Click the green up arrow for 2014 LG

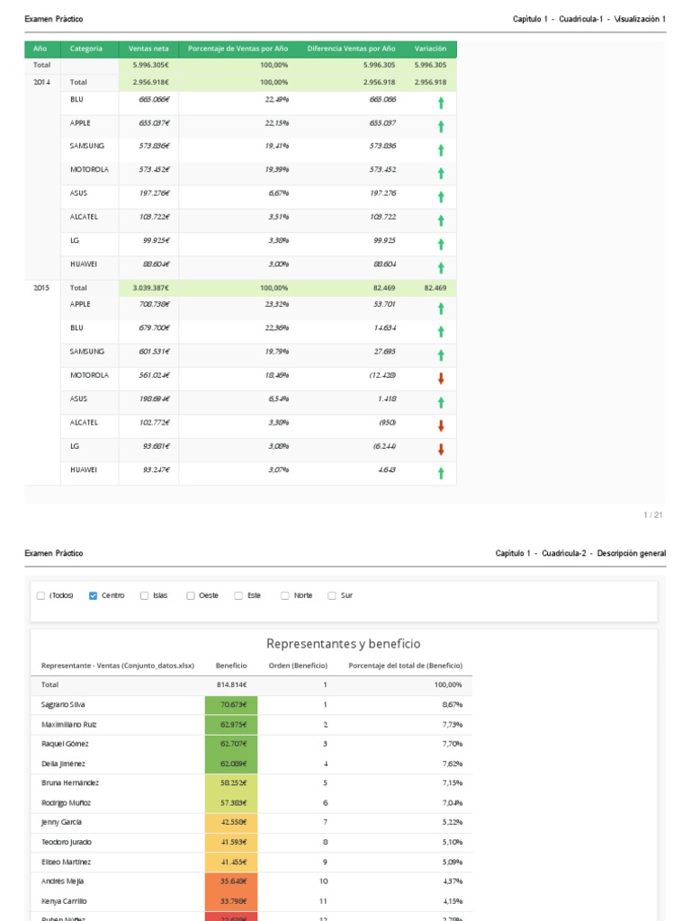click(x=441, y=244)
